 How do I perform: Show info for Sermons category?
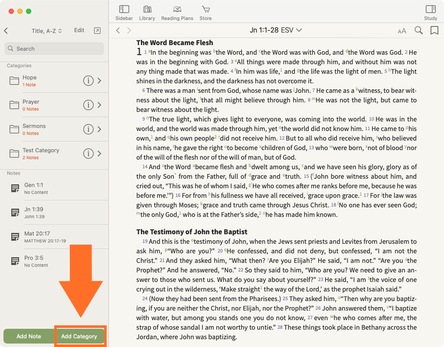point(88,129)
